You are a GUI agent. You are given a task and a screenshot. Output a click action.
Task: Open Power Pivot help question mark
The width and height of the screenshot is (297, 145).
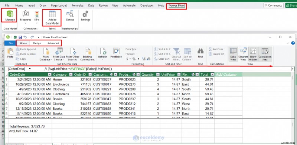[293, 43]
